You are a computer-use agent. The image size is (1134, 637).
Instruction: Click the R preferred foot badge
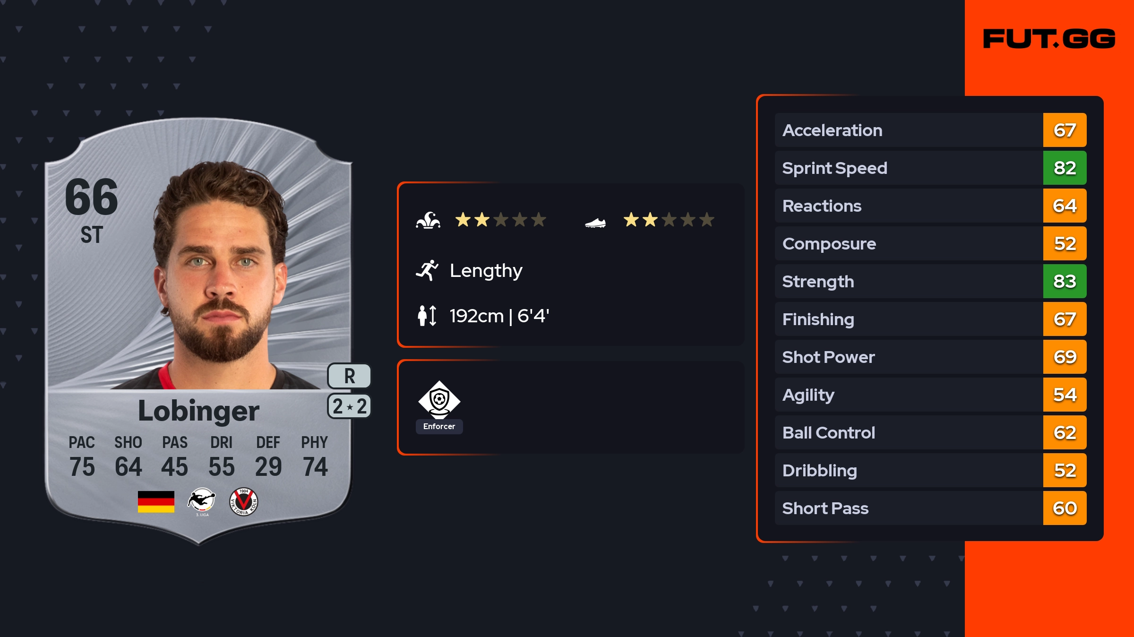pos(349,376)
